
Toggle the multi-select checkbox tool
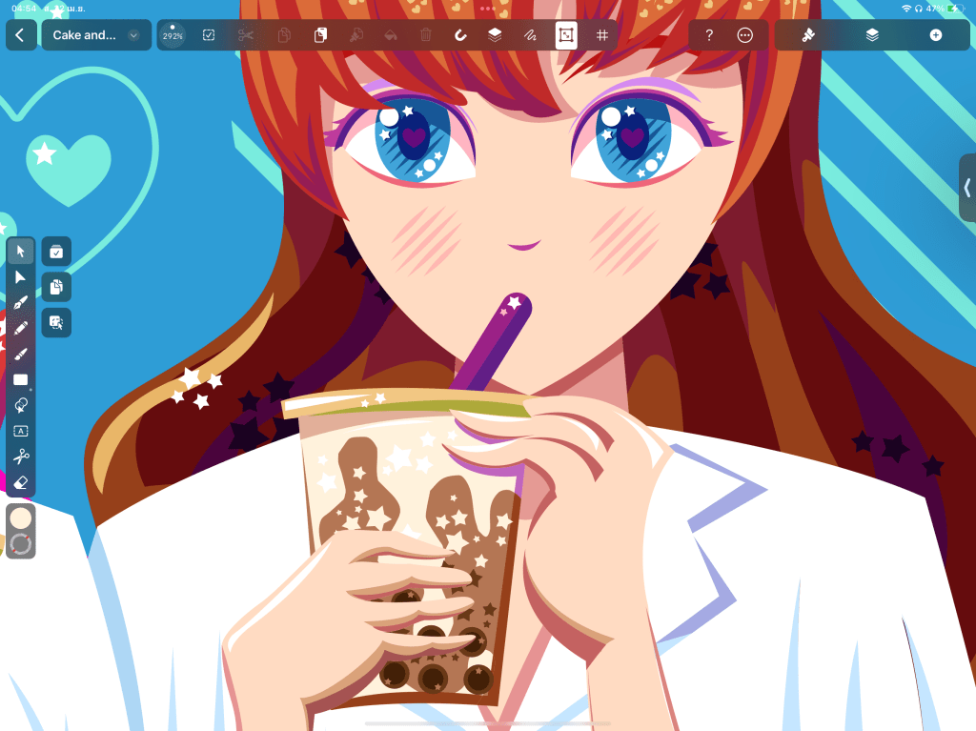[x=210, y=34]
